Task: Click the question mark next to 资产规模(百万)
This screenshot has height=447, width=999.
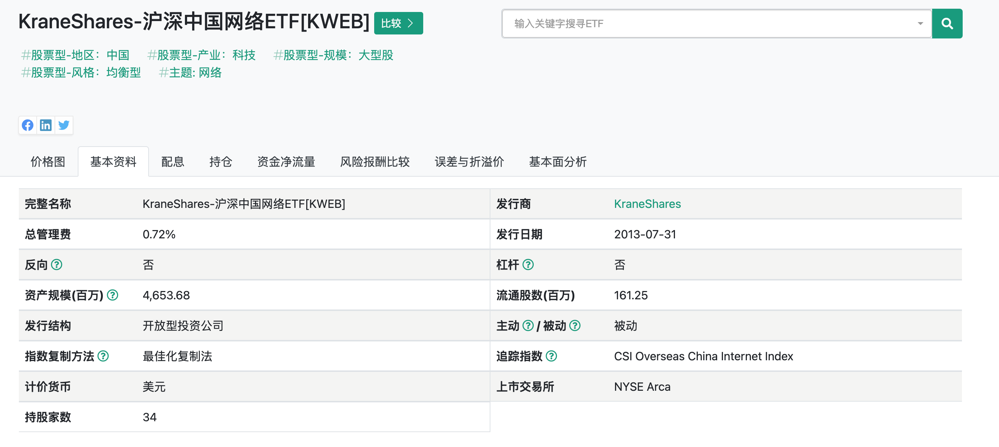Action: point(113,295)
